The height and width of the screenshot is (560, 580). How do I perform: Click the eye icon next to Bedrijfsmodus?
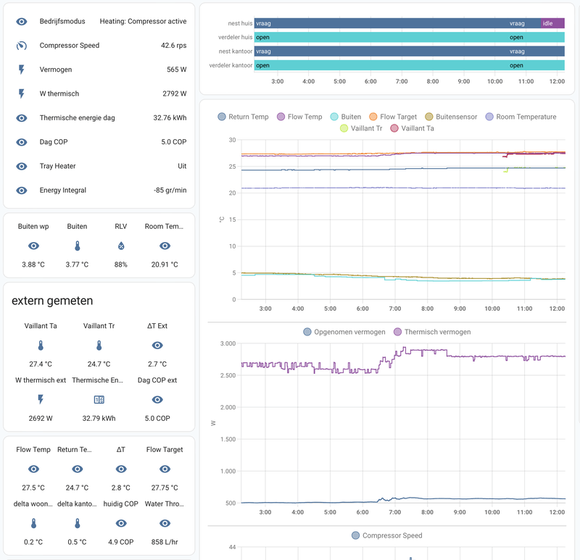click(22, 22)
